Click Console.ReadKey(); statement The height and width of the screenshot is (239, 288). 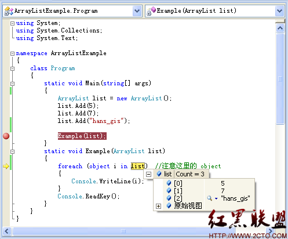tap(89, 196)
